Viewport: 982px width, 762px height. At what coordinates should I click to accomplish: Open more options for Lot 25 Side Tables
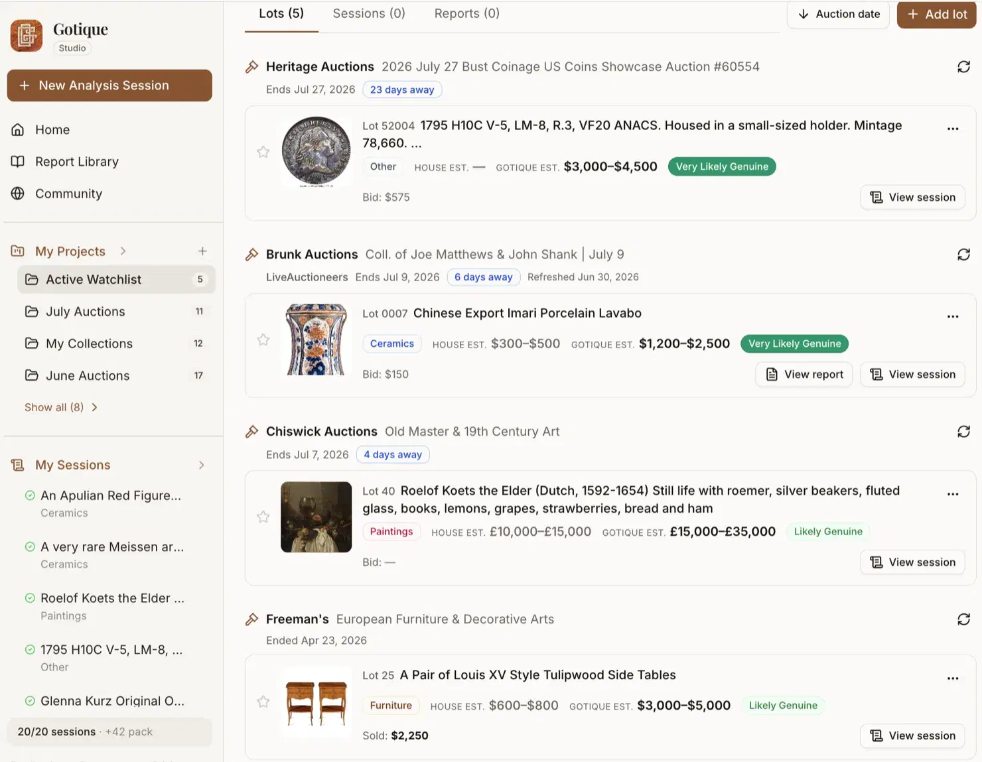pos(953,678)
